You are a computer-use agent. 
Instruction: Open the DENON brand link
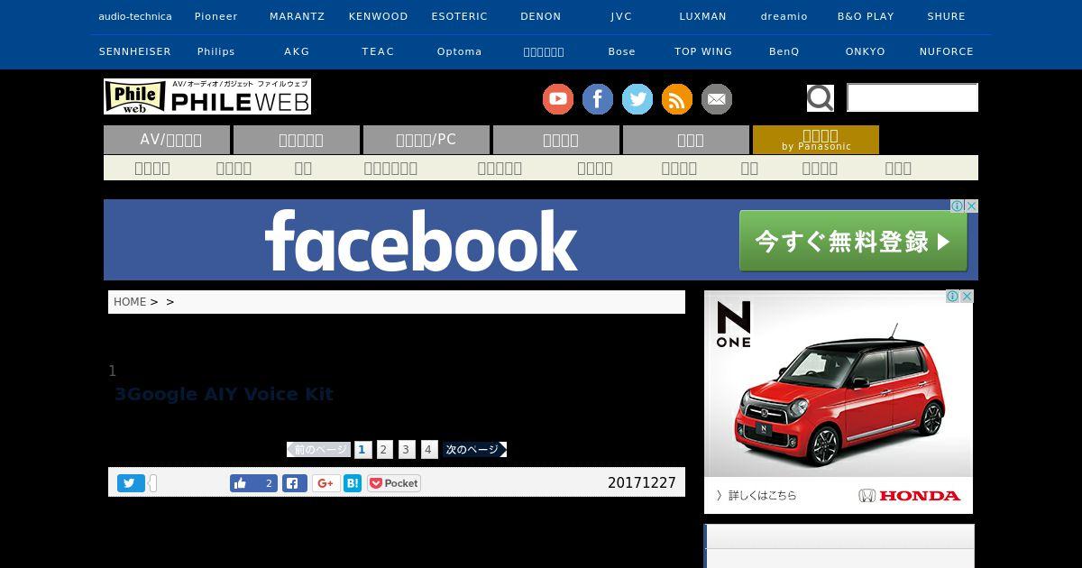click(x=541, y=16)
